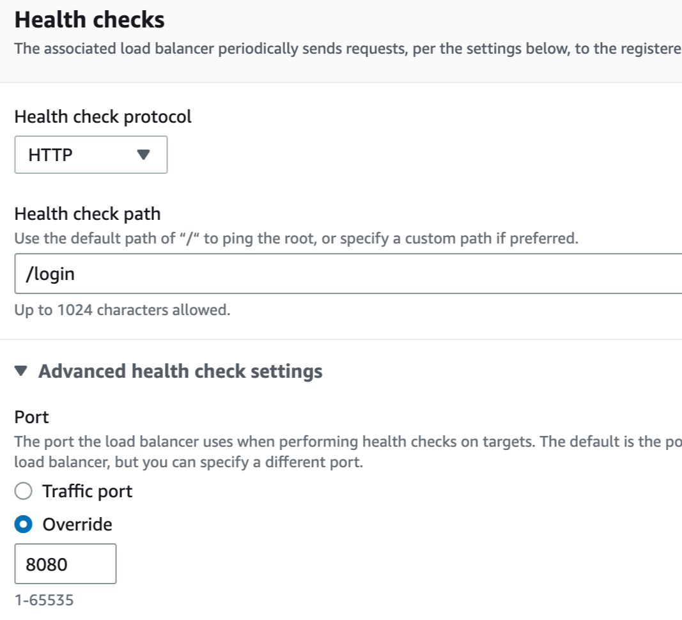Click the caret arrow in the protocol dropdown

click(143, 155)
